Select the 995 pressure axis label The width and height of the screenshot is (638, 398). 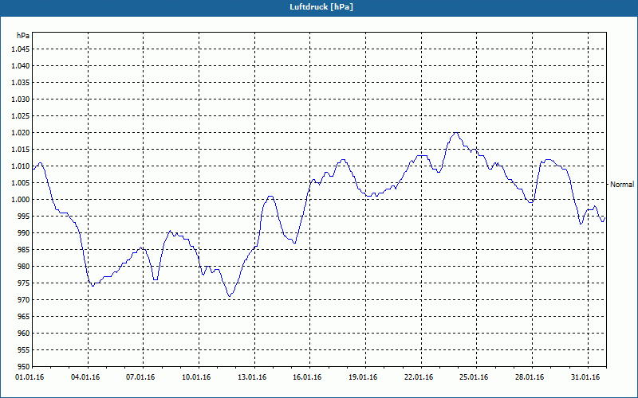[24, 216]
